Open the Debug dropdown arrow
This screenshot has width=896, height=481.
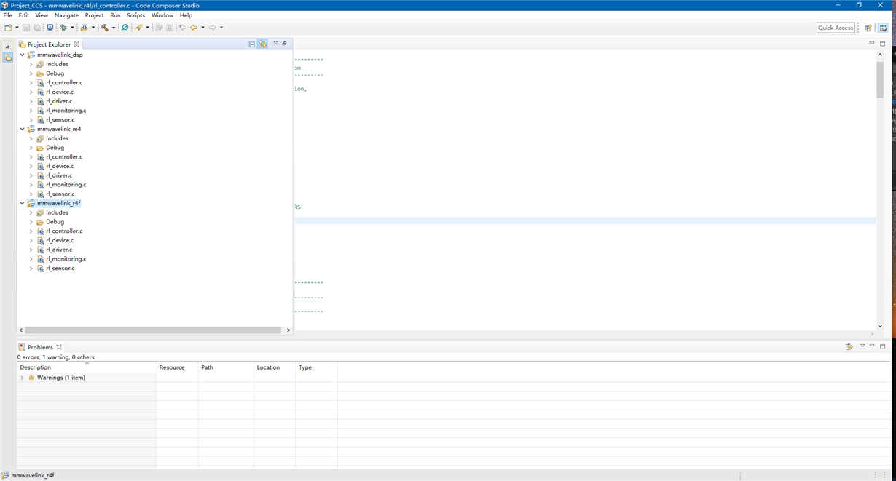72,28
